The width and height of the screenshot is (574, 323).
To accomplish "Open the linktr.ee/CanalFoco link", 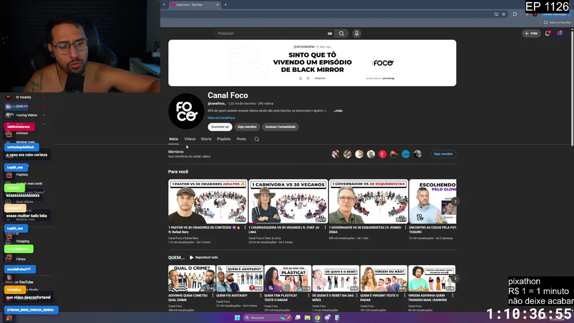I will pyautogui.click(x=221, y=118).
